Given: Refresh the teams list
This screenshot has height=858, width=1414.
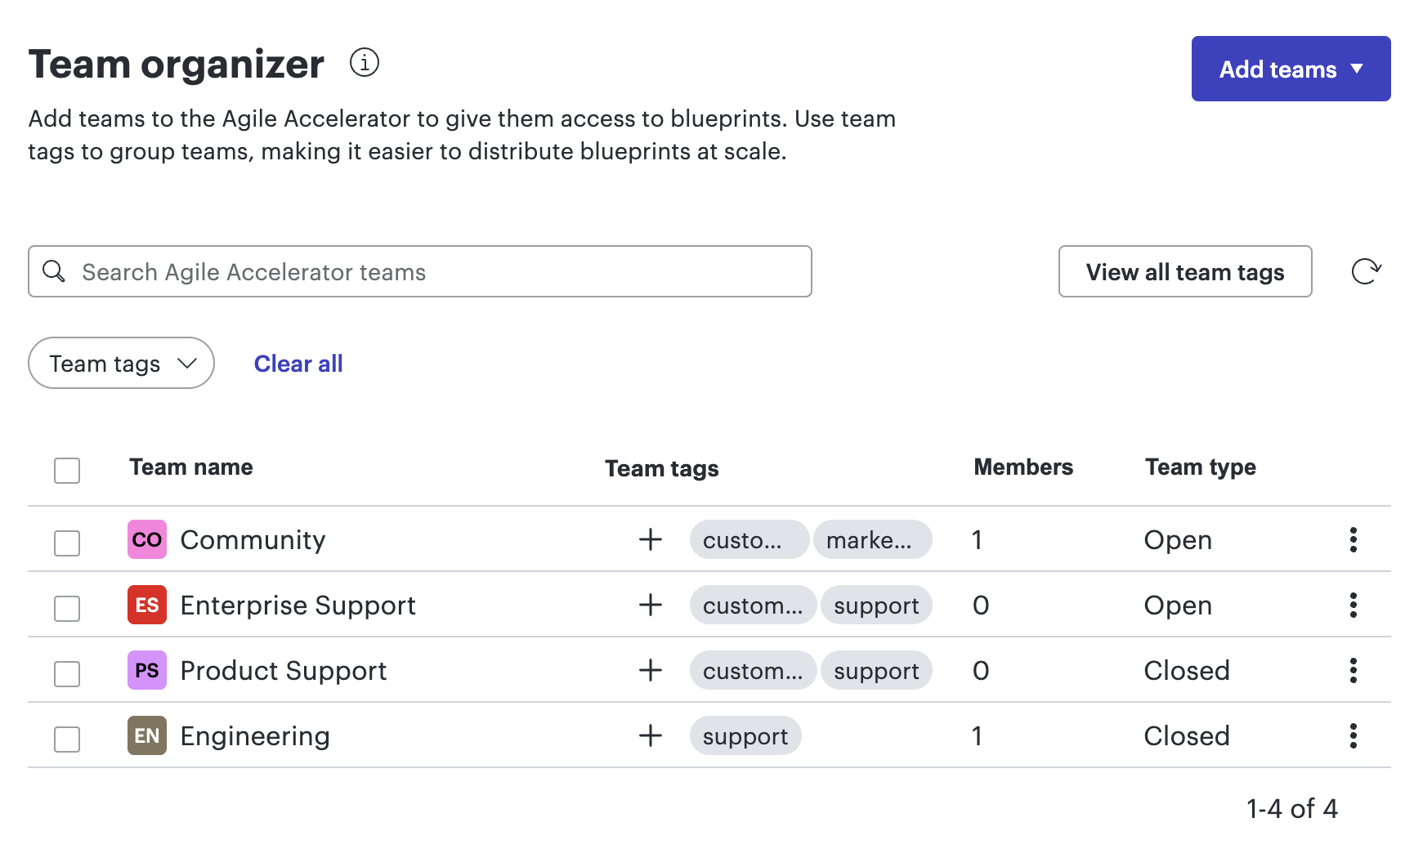Looking at the screenshot, I should tap(1366, 271).
